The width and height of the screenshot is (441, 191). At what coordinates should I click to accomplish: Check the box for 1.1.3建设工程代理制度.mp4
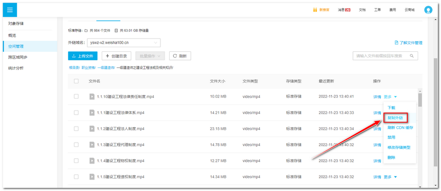[x=76, y=145]
